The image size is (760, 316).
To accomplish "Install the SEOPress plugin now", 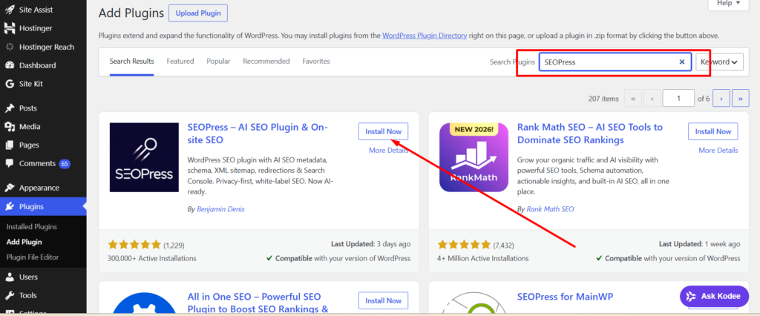I will (384, 132).
